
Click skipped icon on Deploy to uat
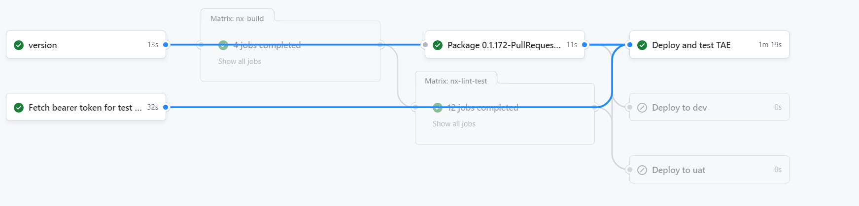click(642, 170)
